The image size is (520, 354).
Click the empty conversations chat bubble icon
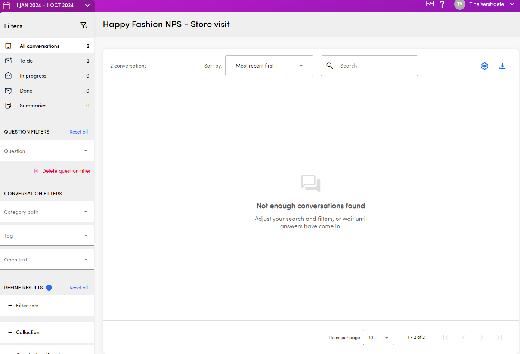[x=311, y=184]
